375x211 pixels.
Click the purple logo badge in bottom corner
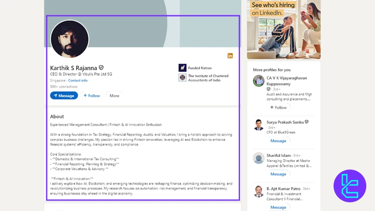[x=350, y=186]
